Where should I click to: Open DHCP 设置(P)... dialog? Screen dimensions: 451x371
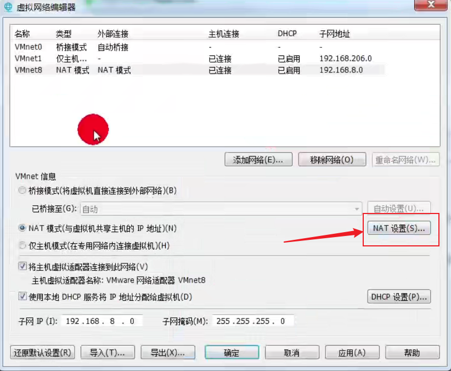(x=399, y=296)
